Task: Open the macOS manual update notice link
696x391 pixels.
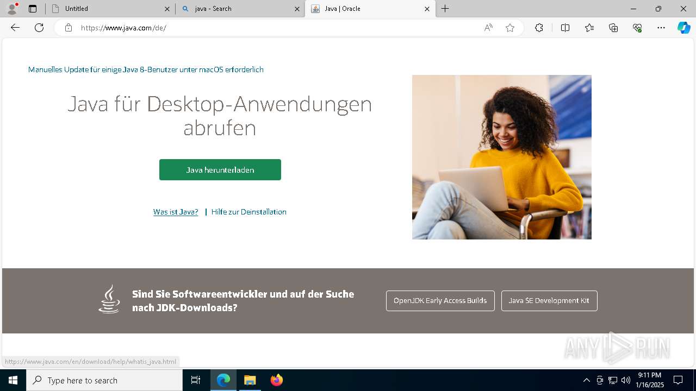Action: (x=146, y=70)
